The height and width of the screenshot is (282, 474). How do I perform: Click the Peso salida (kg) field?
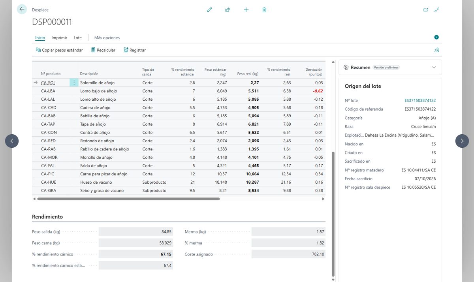[135, 232]
